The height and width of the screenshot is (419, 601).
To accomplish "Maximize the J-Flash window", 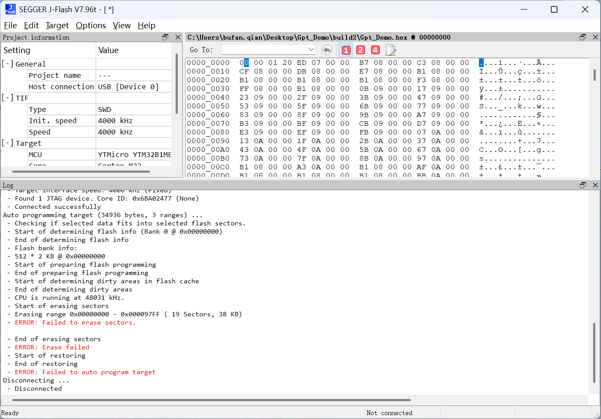I will click(554, 9).
